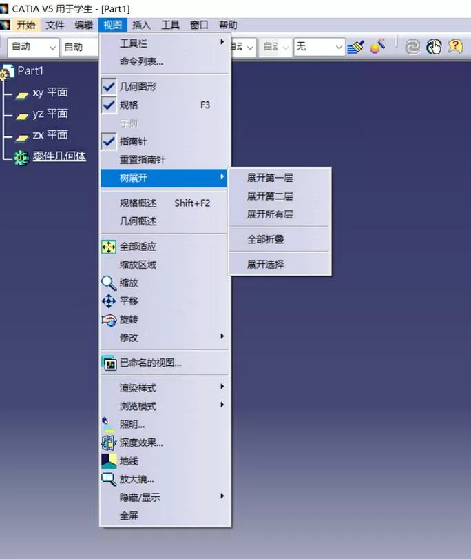Click the yz plane icon in tree

[22, 116]
